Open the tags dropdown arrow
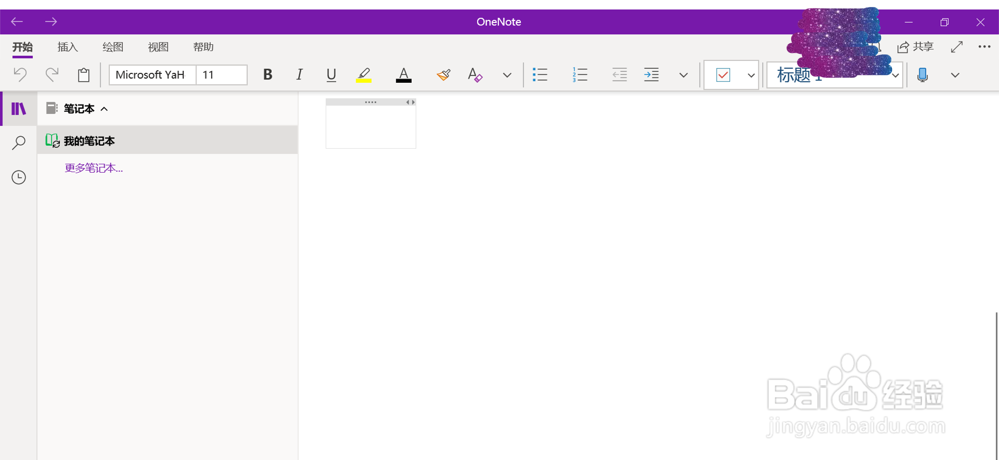This screenshot has width=999, height=460. pos(751,75)
